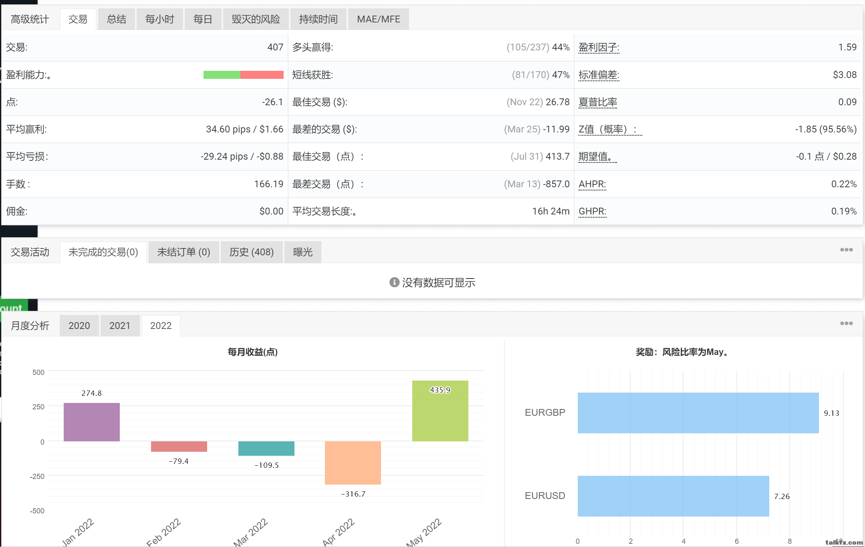Click the Mar 2022 teal bar
865x547 pixels.
point(266,449)
